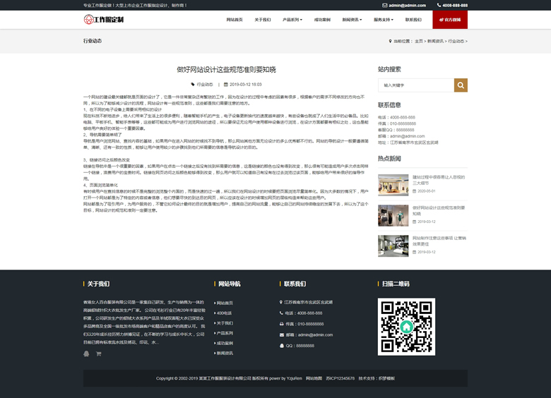Click the QR code image in footer
The image size is (551, 398).
pyautogui.click(x=405, y=327)
